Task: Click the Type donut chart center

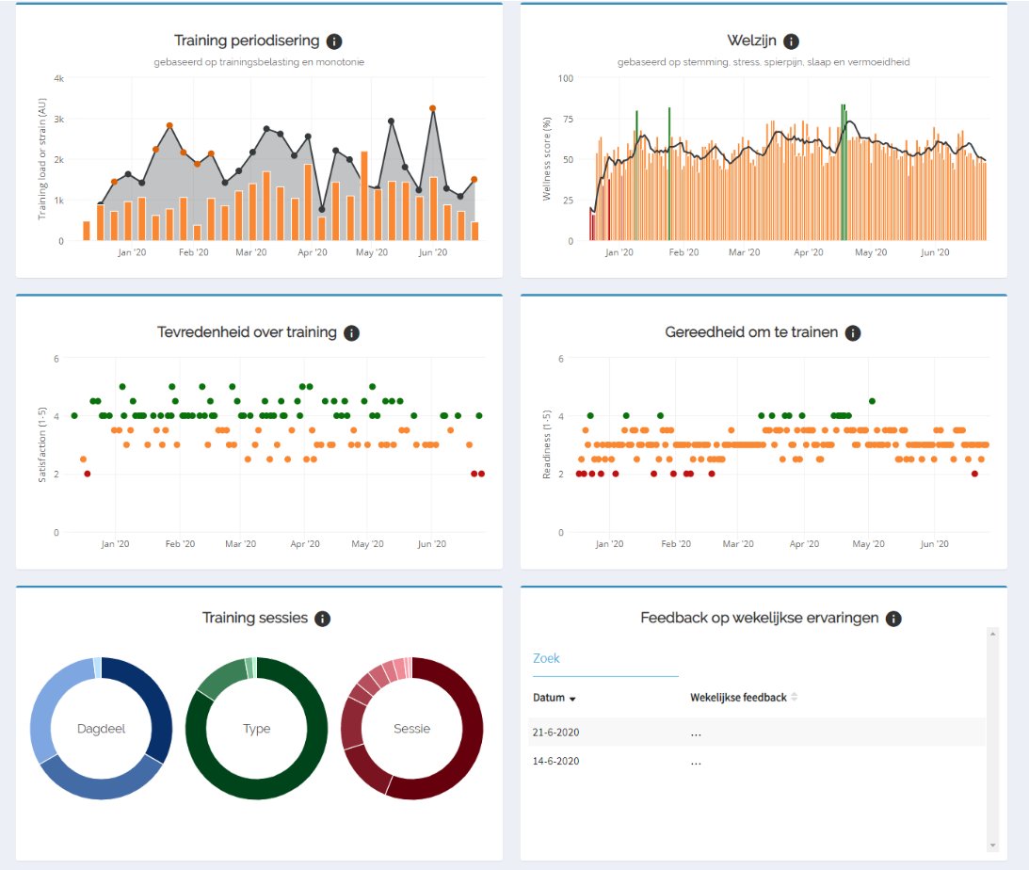Action: point(257,728)
